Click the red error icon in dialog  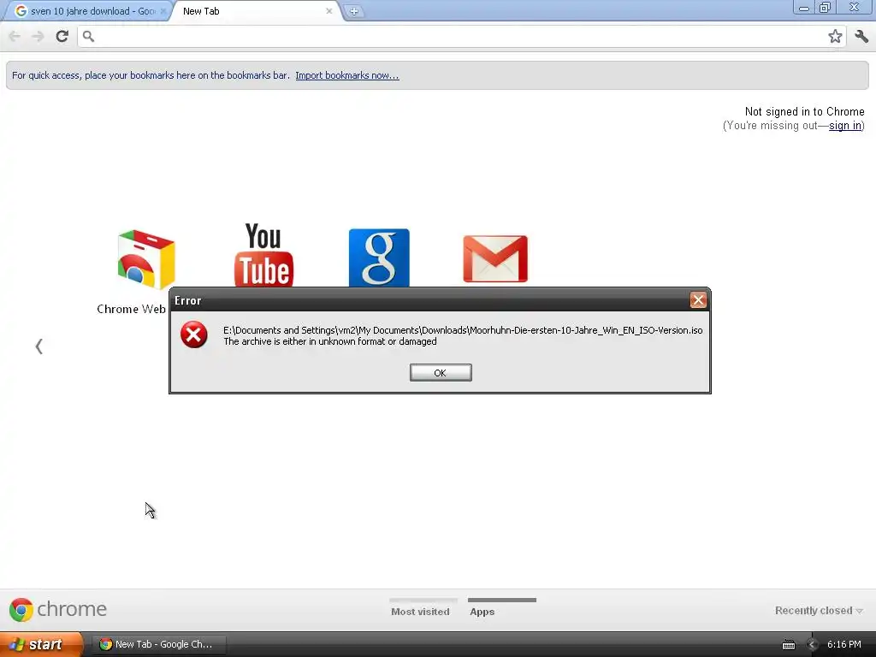tap(194, 334)
